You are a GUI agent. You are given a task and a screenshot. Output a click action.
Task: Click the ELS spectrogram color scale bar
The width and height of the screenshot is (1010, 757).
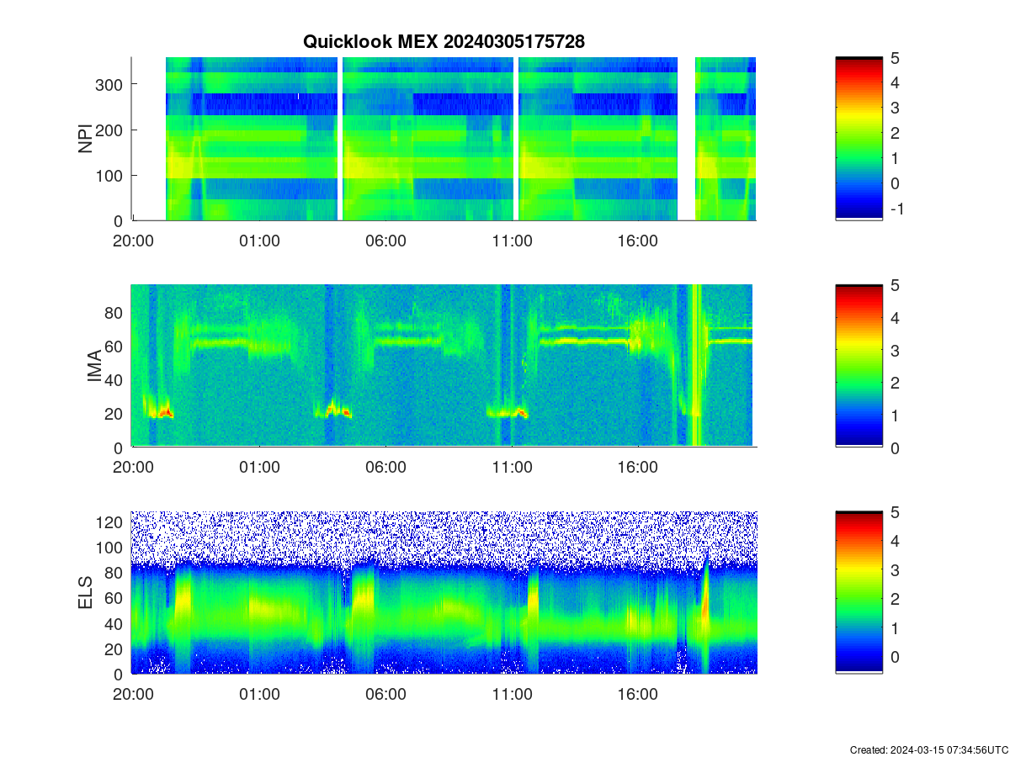[858, 592]
